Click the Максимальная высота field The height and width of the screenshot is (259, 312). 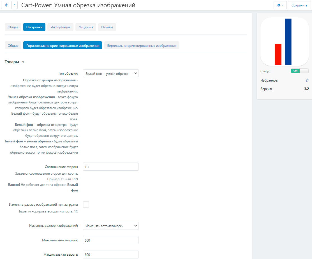[111, 255]
